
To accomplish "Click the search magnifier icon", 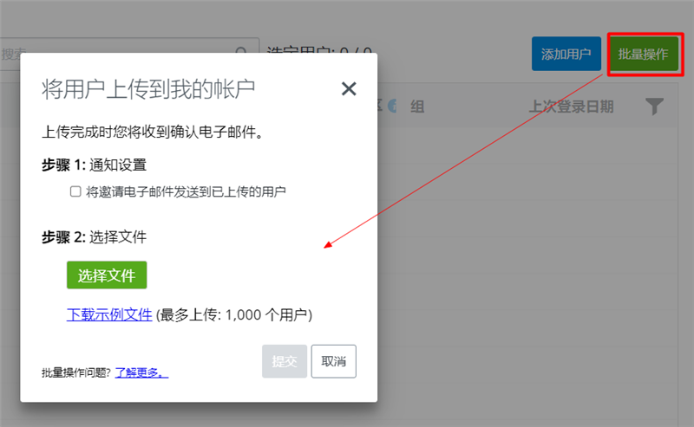I will [241, 49].
